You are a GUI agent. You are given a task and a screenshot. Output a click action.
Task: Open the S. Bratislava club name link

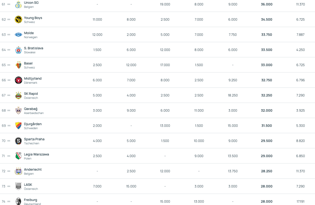click(33, 48)
